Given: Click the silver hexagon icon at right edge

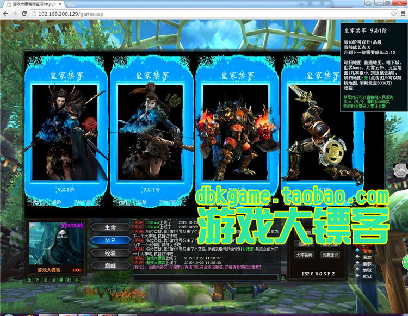Looking at the screenshot, I should tap(400, 171).
